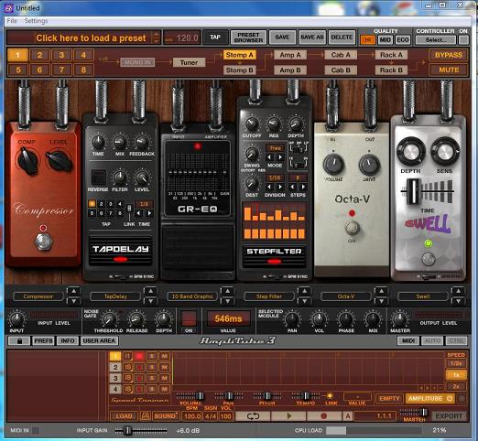Click the left arrow under StepFilter 1/16 division

point(269,187)
